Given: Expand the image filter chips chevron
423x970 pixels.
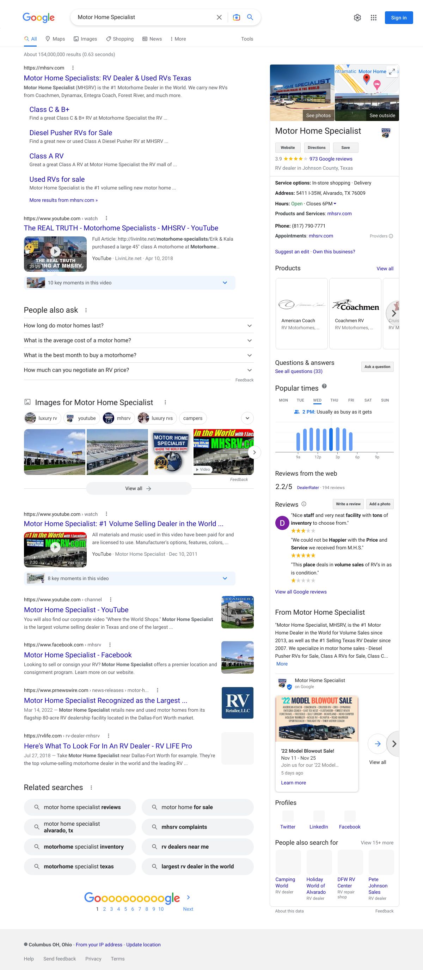Looking at the screenshot, I should [247, 418].
